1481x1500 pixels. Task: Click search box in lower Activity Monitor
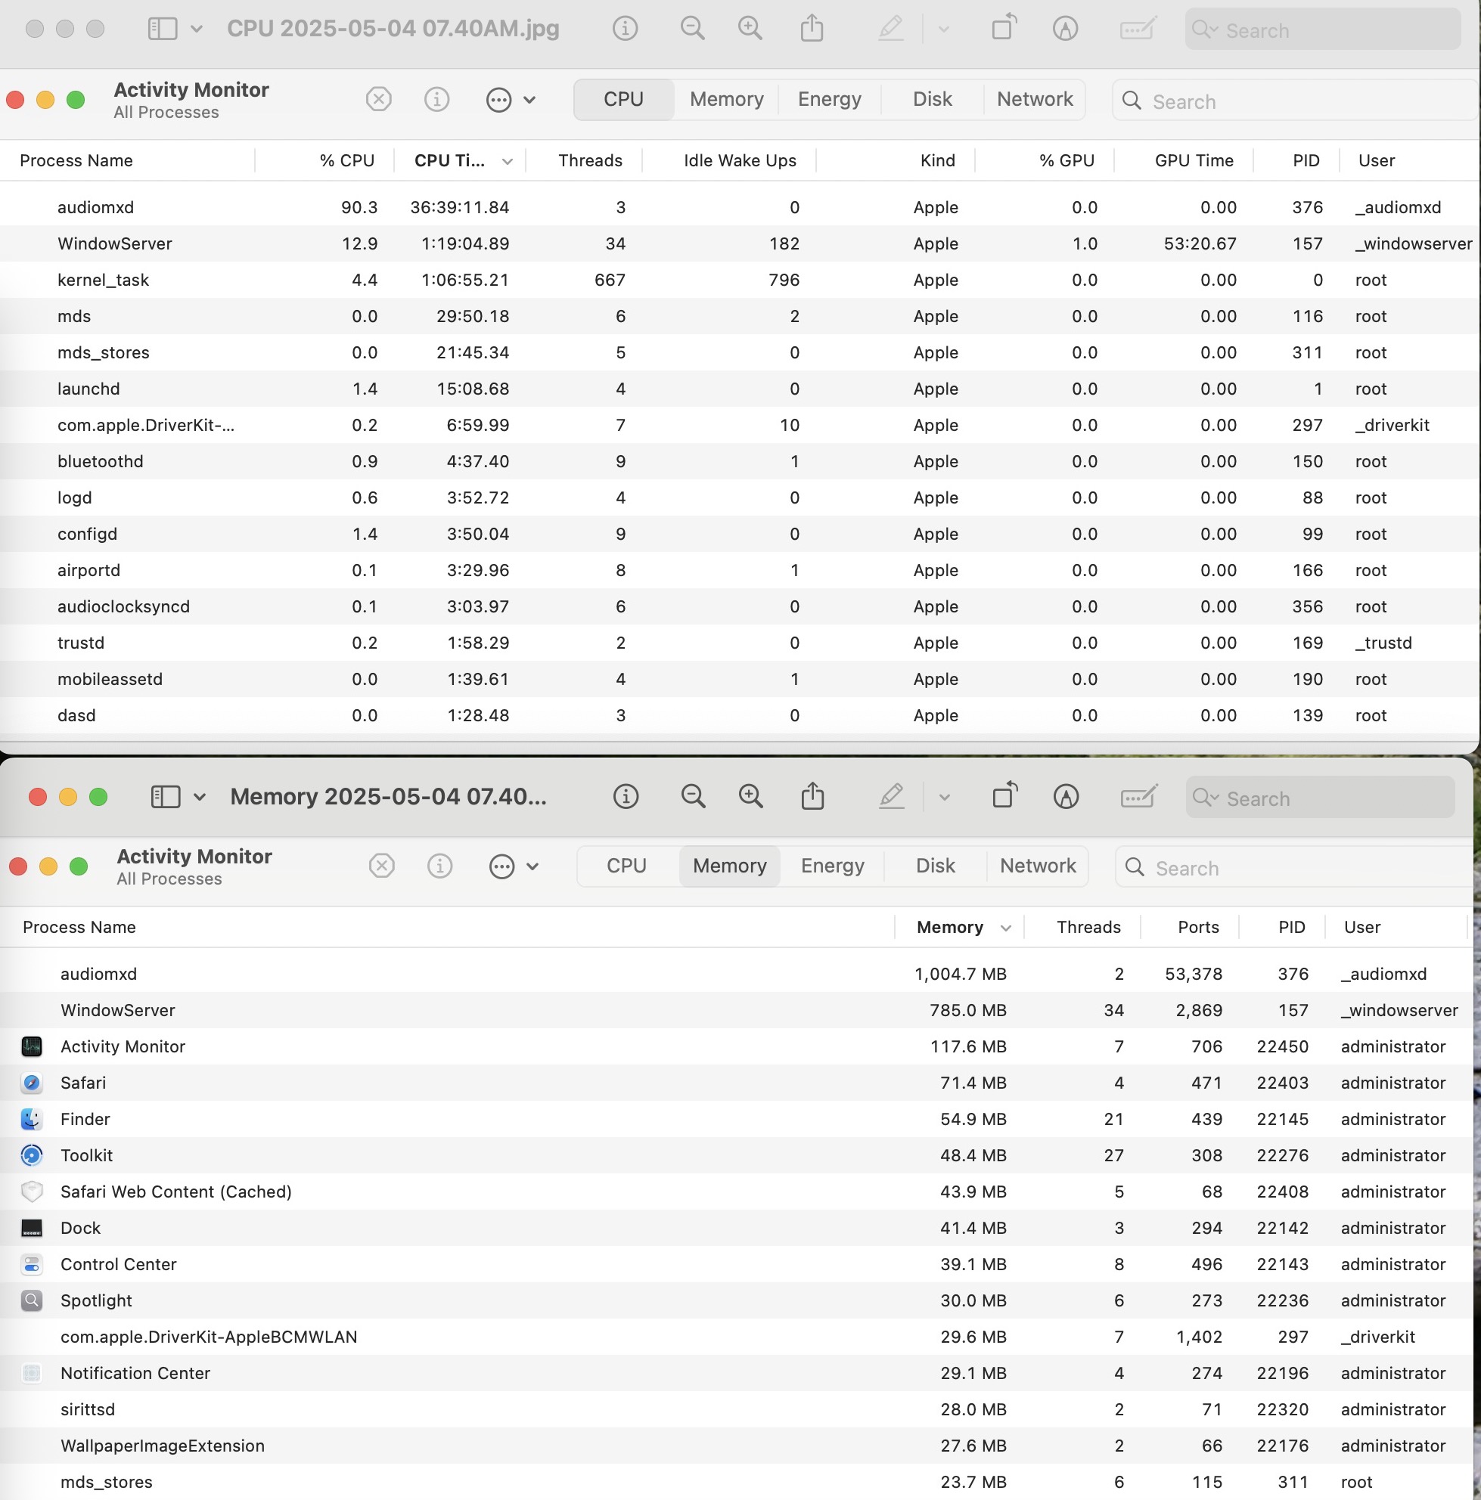point(1295,866)
